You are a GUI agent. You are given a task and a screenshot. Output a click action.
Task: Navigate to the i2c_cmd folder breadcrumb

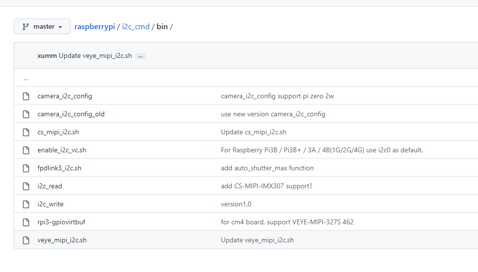136,27
